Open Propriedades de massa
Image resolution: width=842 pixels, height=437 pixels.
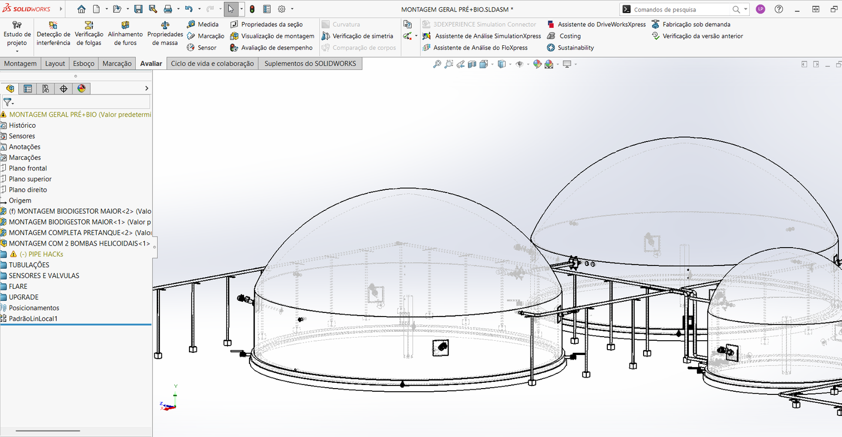pyautogui.click(x=165, y=34)
